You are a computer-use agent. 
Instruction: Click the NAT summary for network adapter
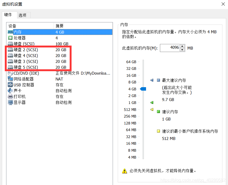coord(59,79)
